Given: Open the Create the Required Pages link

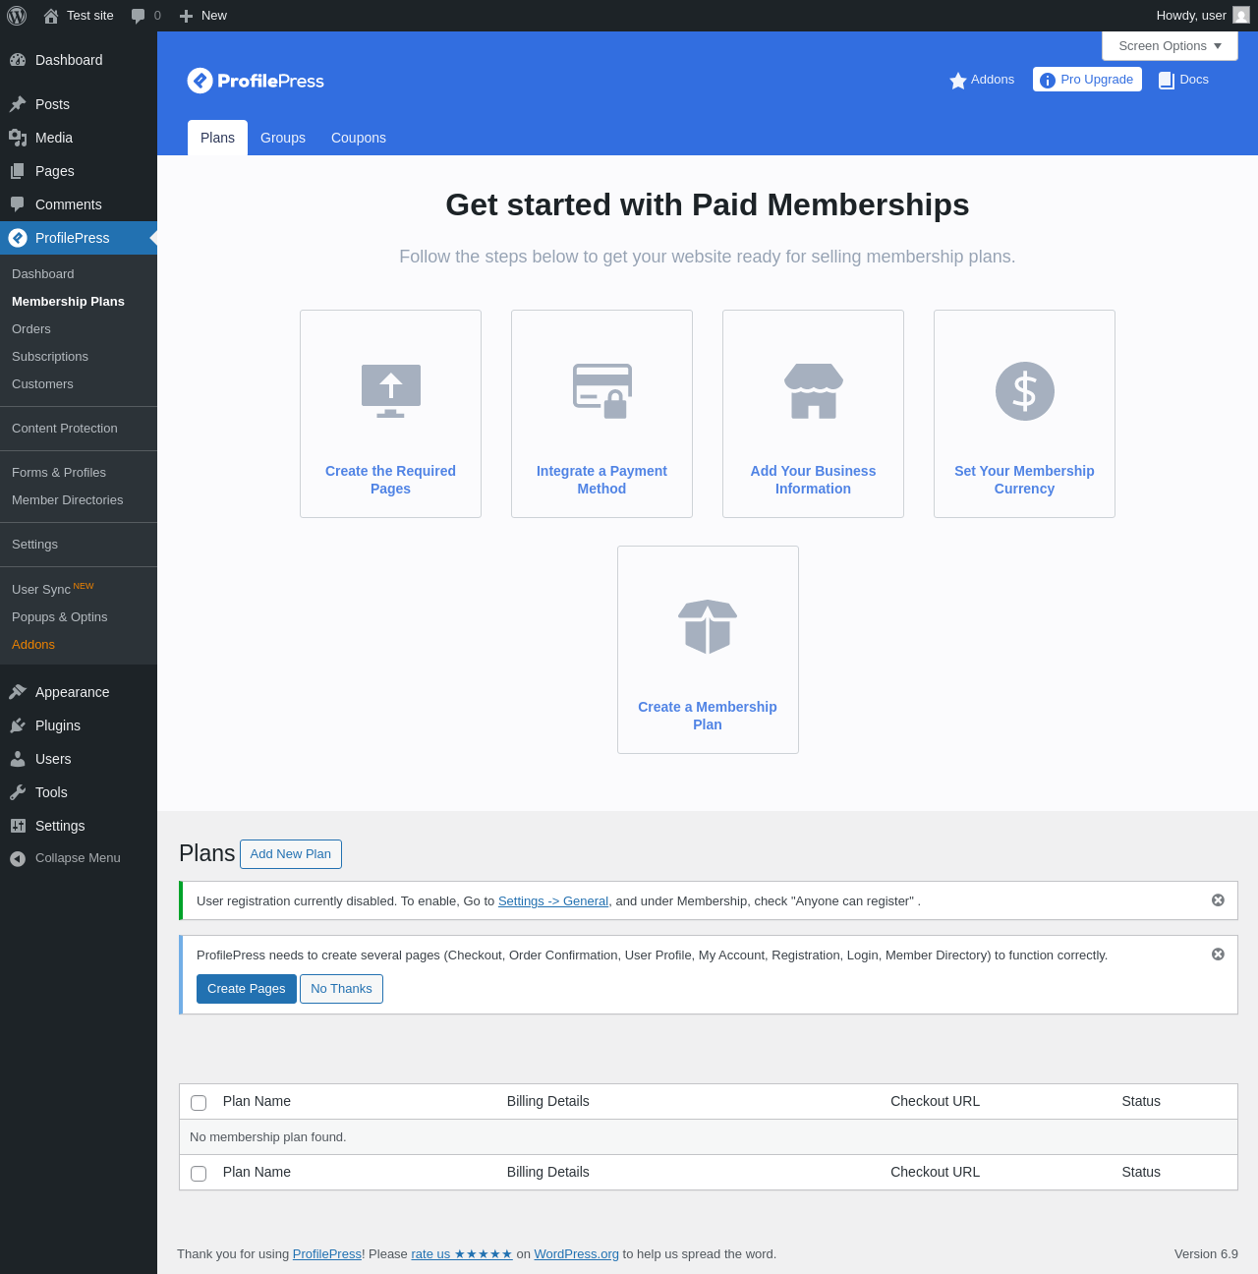Looking at the screenshot, I should tap(390, 480).
